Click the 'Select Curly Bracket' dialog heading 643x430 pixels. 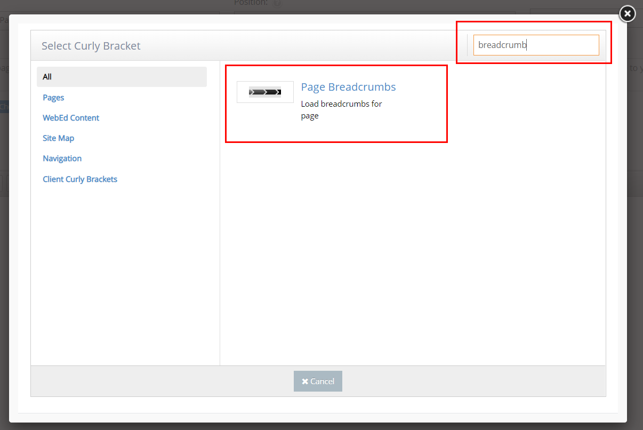(x=91, y=46)
